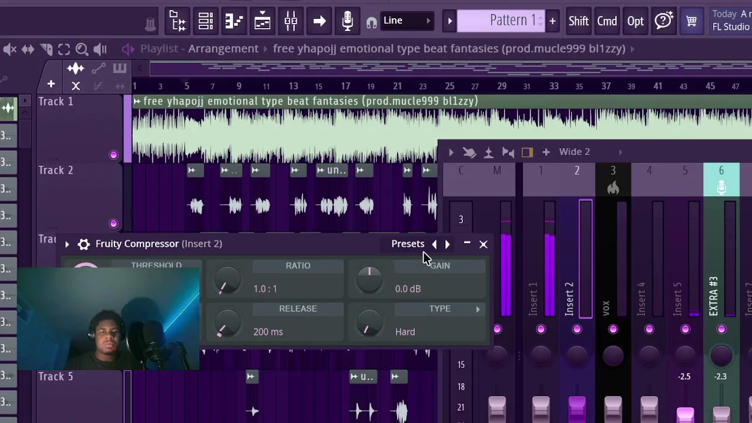This screenshot has height=423, width=752.
Task: Click the muted-speaker playlist tool icon
Action: (9, 49)
